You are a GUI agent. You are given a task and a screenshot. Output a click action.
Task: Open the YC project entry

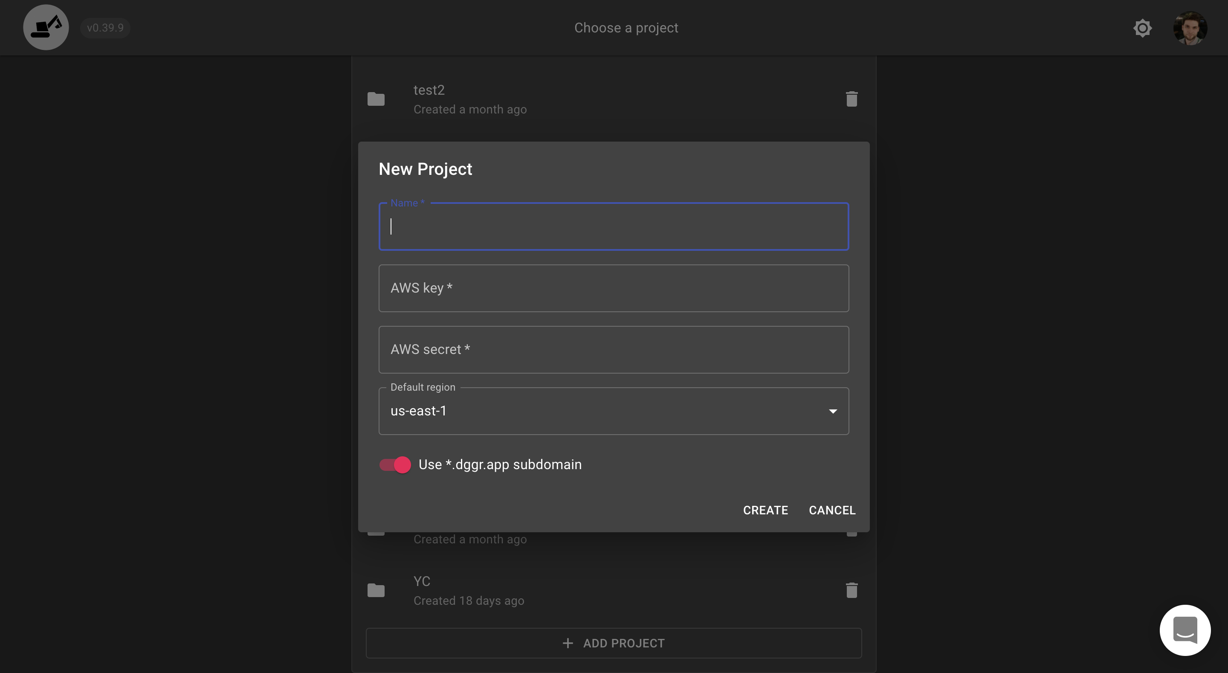[x=572, y=591]
